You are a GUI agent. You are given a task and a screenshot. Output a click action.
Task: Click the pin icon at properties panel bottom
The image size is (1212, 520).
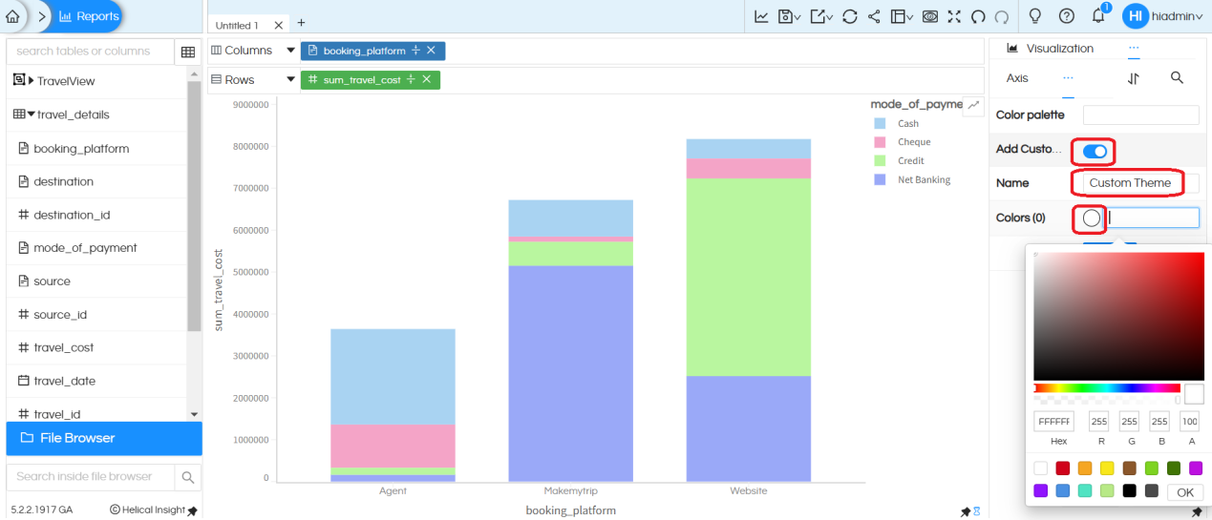point(1197,511)
